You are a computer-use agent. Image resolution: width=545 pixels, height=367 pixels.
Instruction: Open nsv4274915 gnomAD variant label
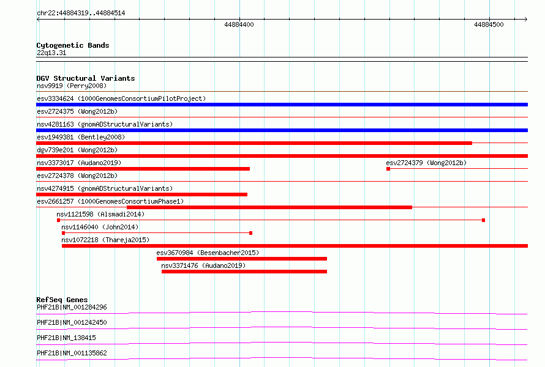click(x=105, y=188)
